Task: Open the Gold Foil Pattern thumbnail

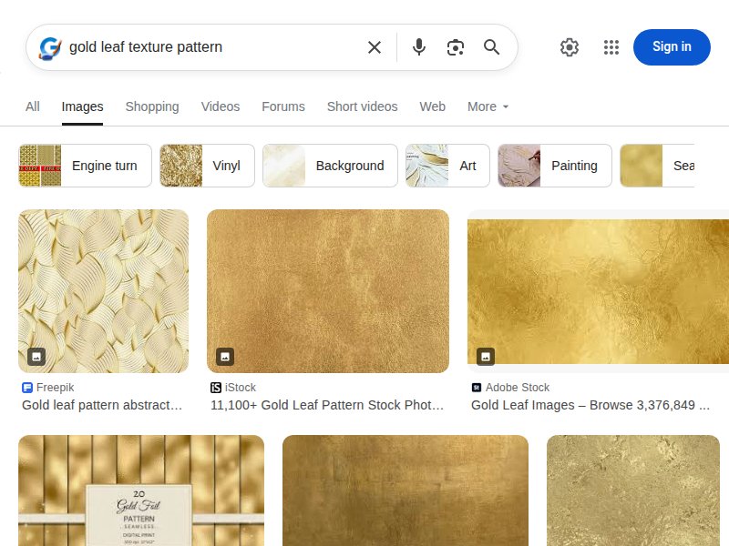Action: [140, 491]
